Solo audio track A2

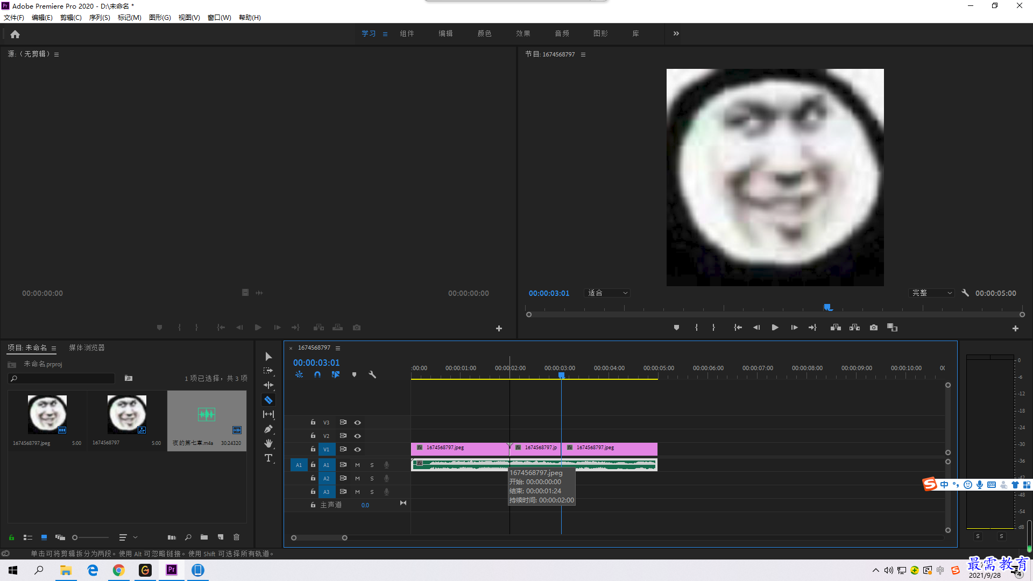tap(372, 478)
